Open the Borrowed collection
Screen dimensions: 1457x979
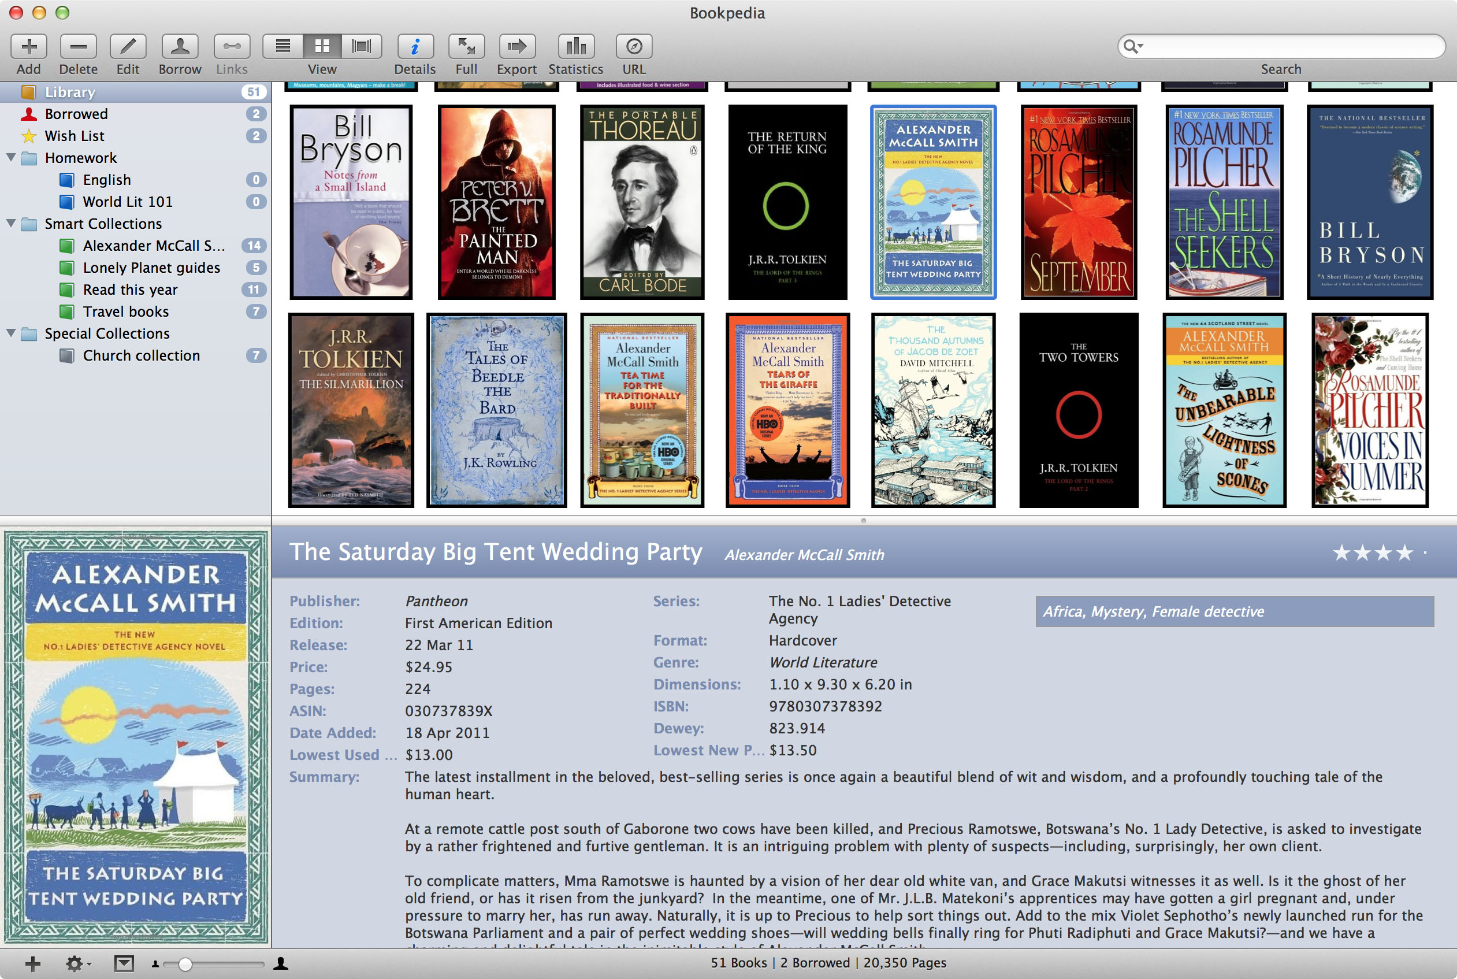[135, 114]
